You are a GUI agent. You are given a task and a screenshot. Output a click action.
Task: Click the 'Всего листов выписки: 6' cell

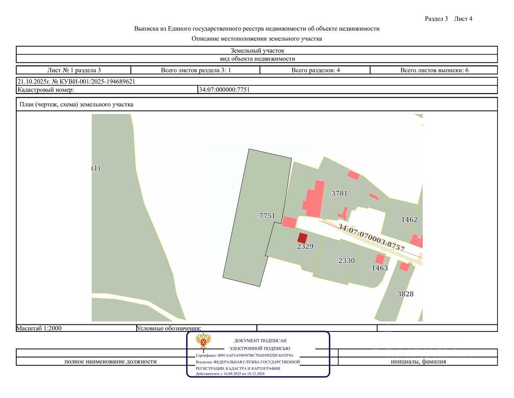click(x=434, y=70)
